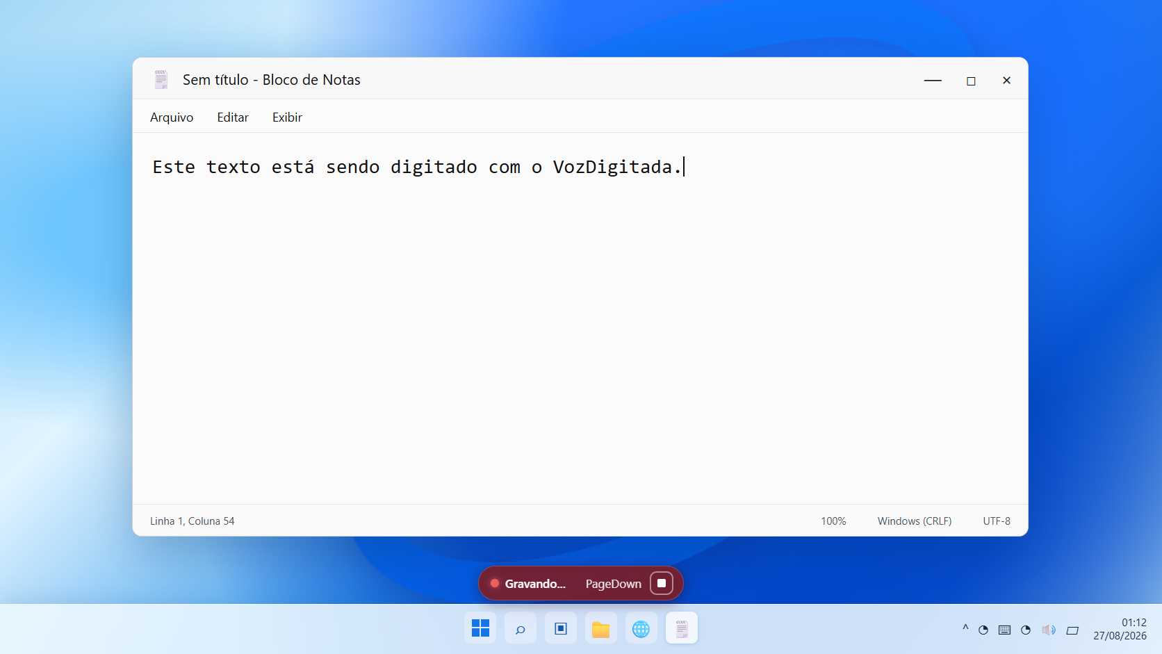1162x654 pixels.
Task: Open Task View from taskbar
Action: click(561, 628)
